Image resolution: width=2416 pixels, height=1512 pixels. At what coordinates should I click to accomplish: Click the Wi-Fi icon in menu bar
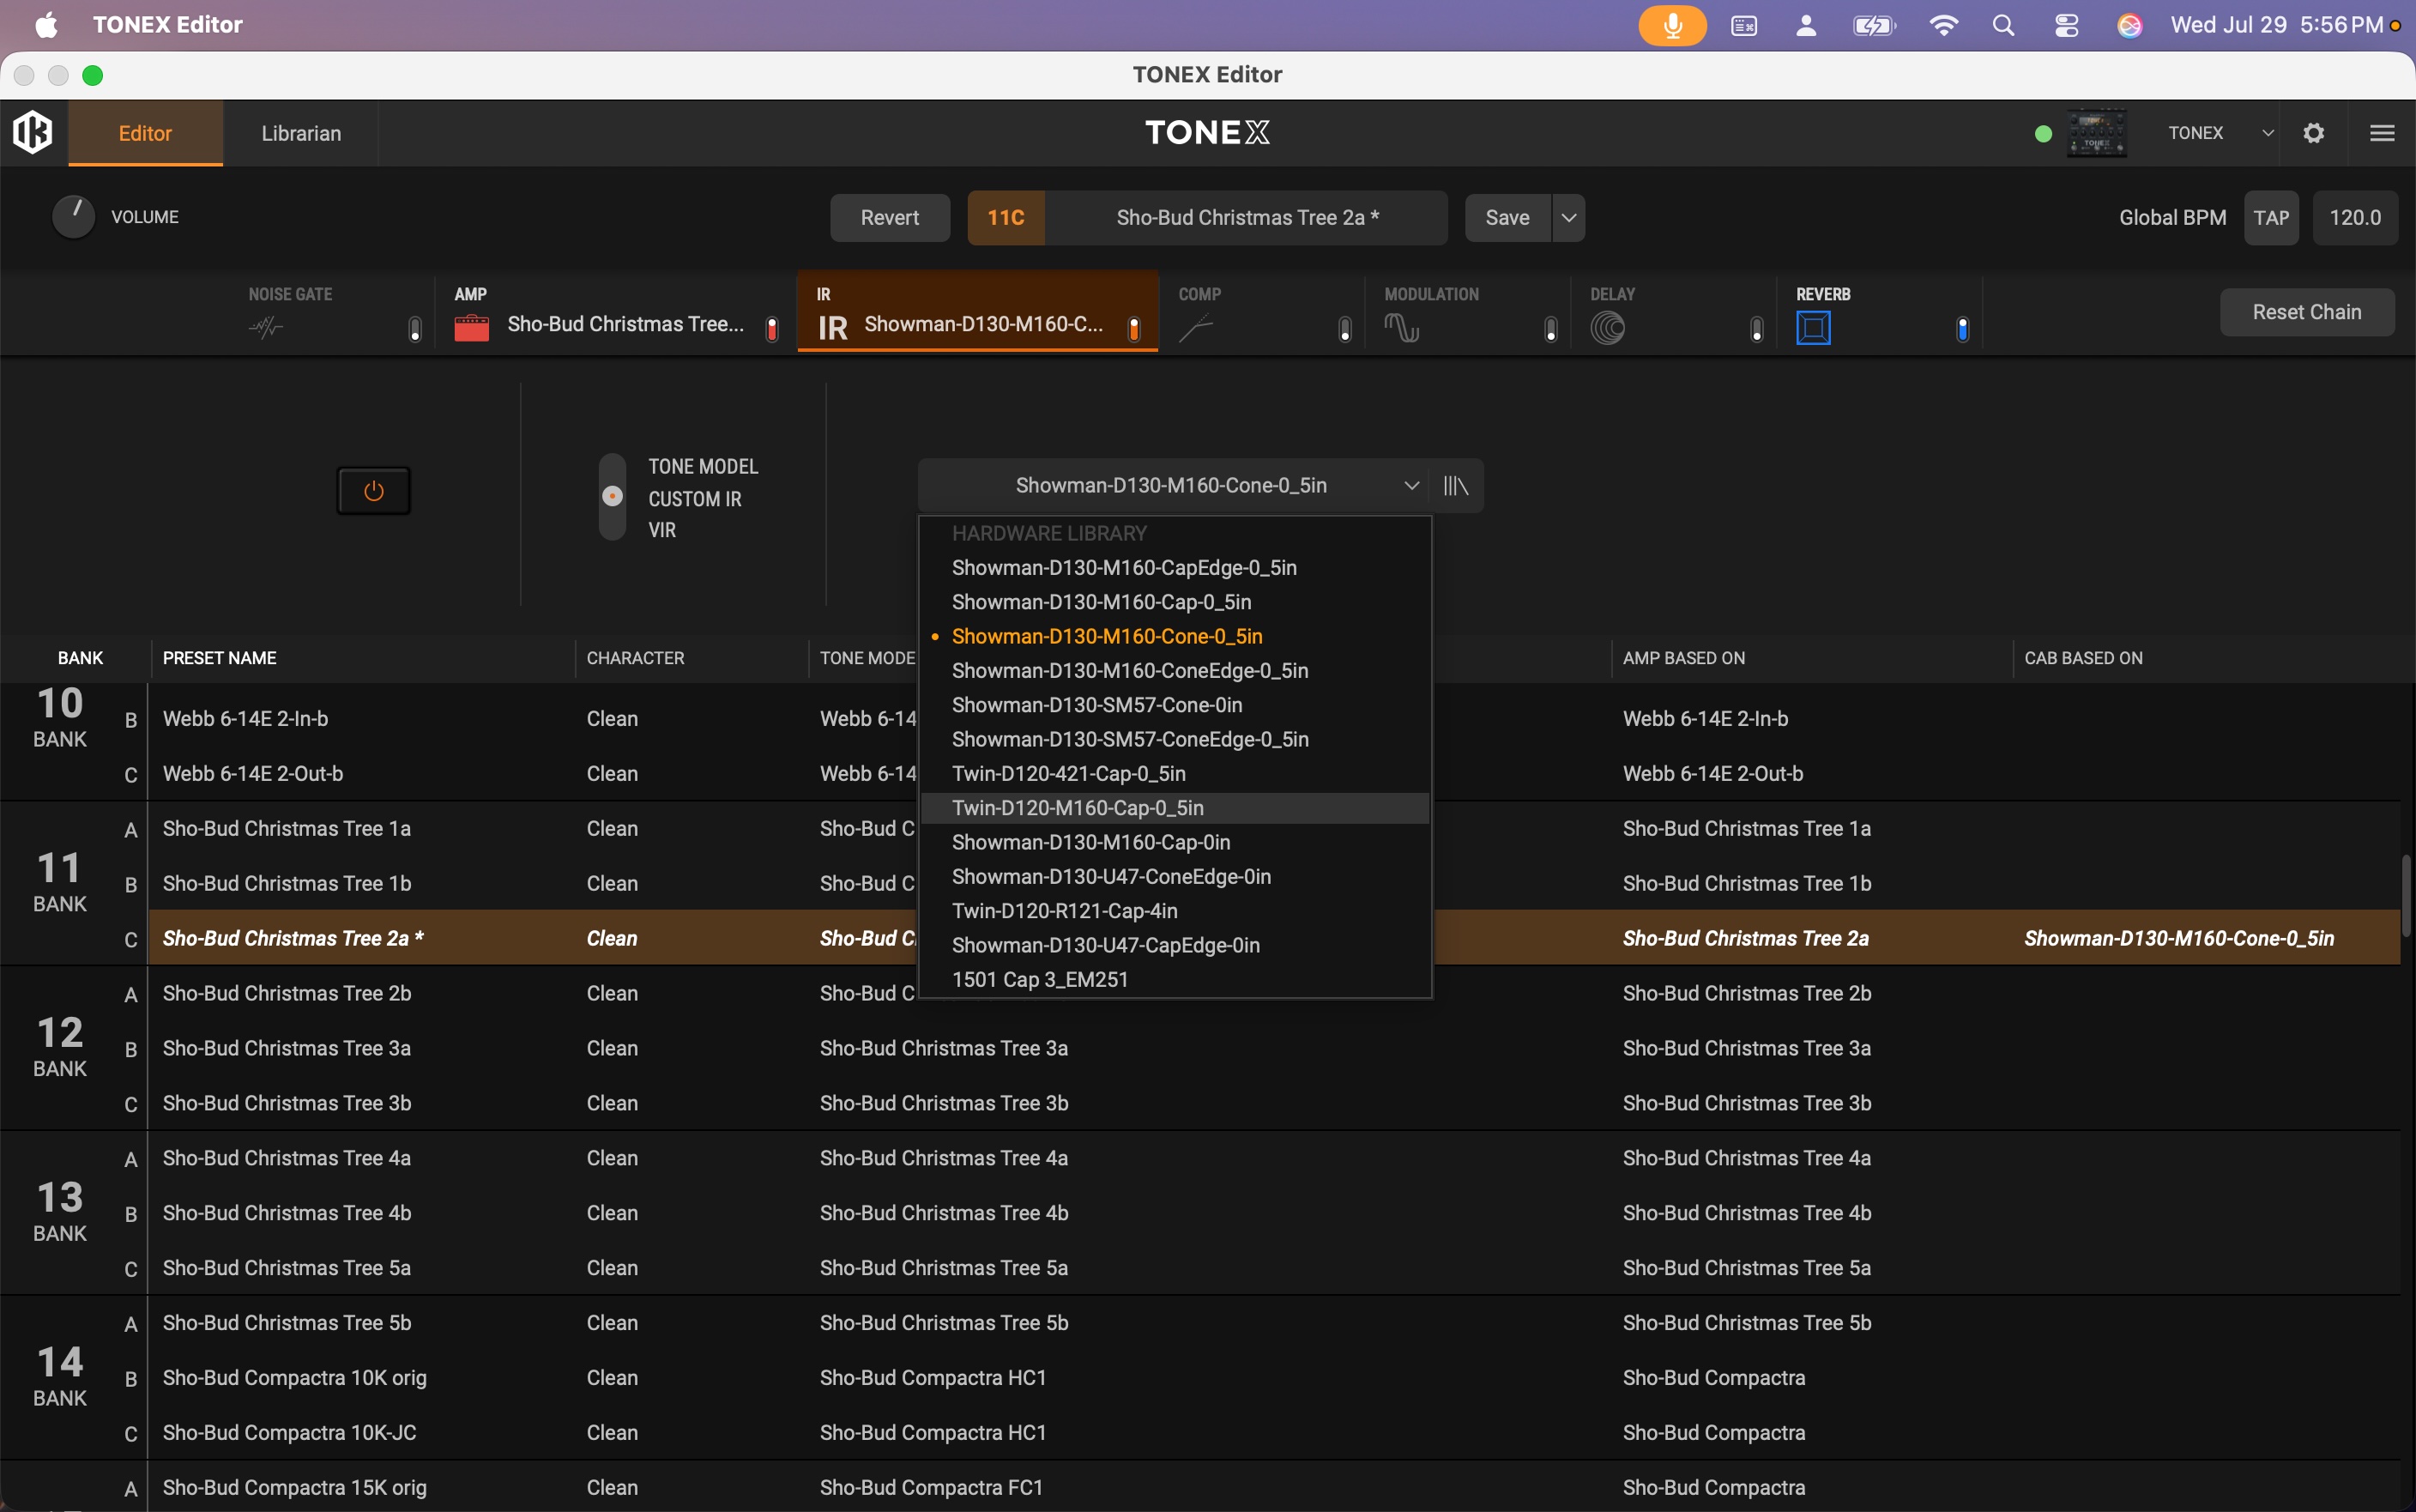coord(1943,25)
